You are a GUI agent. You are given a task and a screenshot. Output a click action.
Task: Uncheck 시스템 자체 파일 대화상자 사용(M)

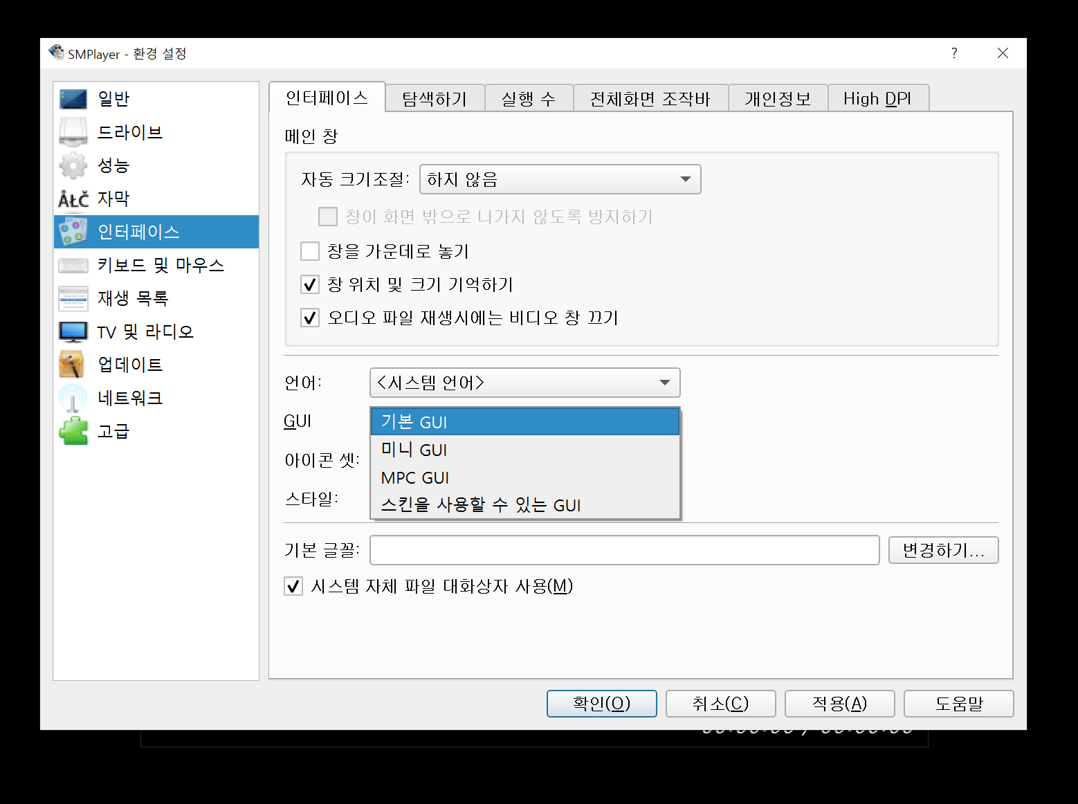(x=293, y=586)
